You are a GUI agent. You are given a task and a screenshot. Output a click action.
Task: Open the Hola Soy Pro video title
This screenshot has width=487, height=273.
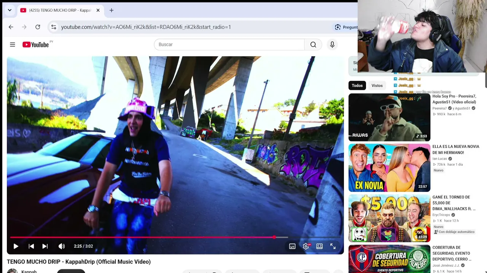coord(454,99)
